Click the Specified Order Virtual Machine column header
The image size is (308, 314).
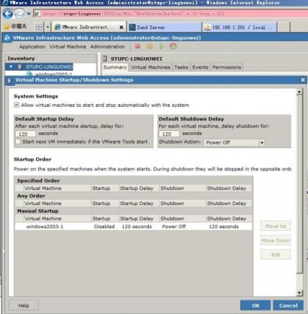pyautogui.click(x=57, y=188)
